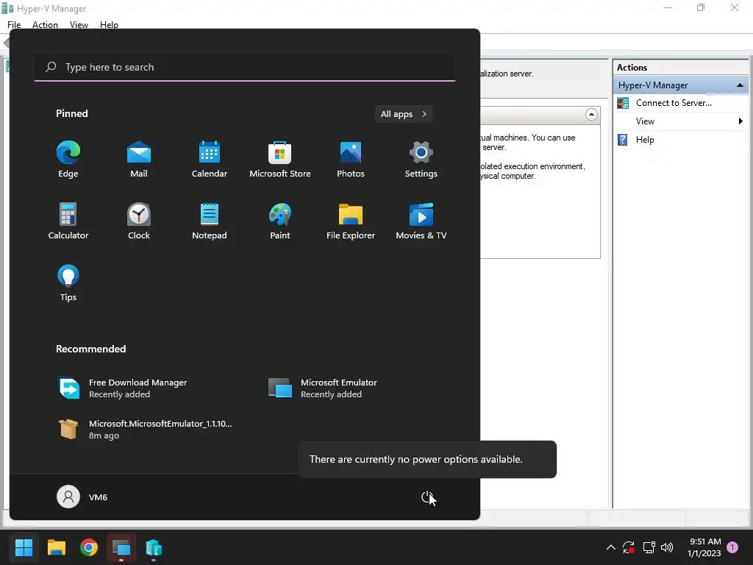Open Notepad

tap(210, 221)
